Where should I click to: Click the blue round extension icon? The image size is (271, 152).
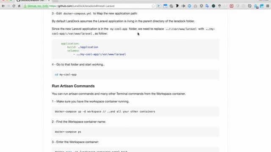pos(189,6)
